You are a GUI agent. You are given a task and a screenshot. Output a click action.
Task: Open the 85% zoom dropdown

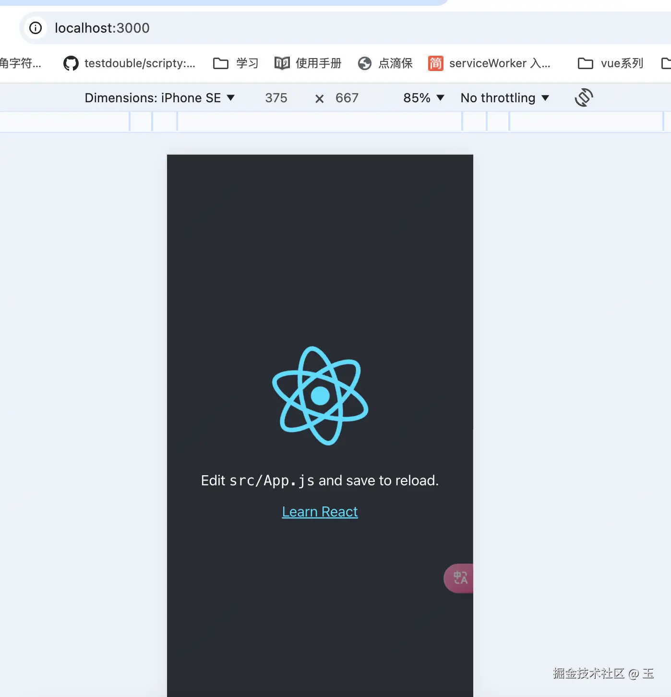tap(424, 98)
